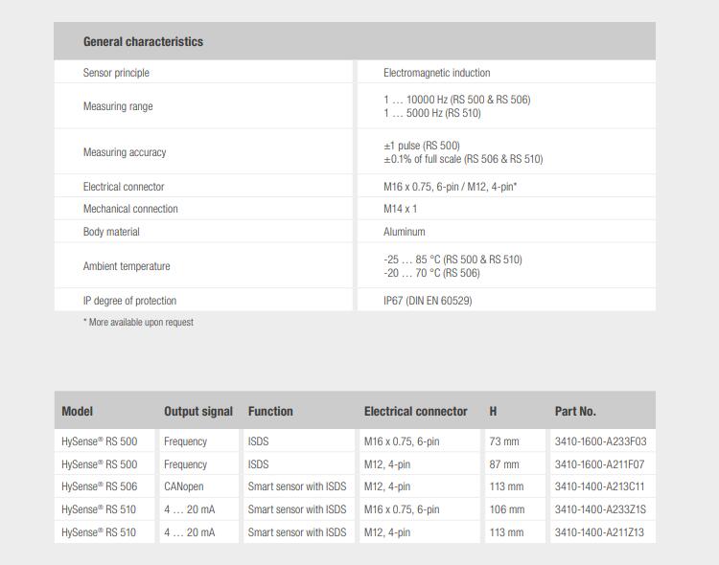Click the M14 x 1 value
Viewport: 719px width, 565px height.
click(400, 209)
